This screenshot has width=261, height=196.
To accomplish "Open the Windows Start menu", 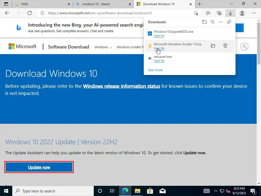I will (x=6, y=191).
